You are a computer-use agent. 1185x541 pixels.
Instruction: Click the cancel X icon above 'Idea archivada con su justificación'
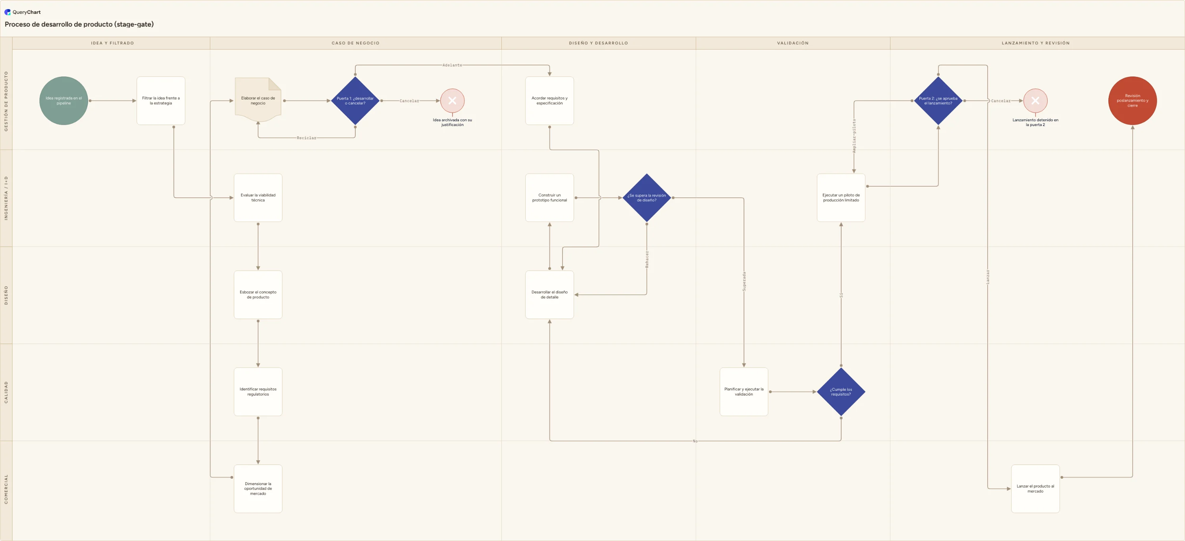click(x=452, y=101)
